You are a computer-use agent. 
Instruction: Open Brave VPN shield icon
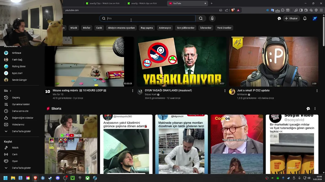316,10
